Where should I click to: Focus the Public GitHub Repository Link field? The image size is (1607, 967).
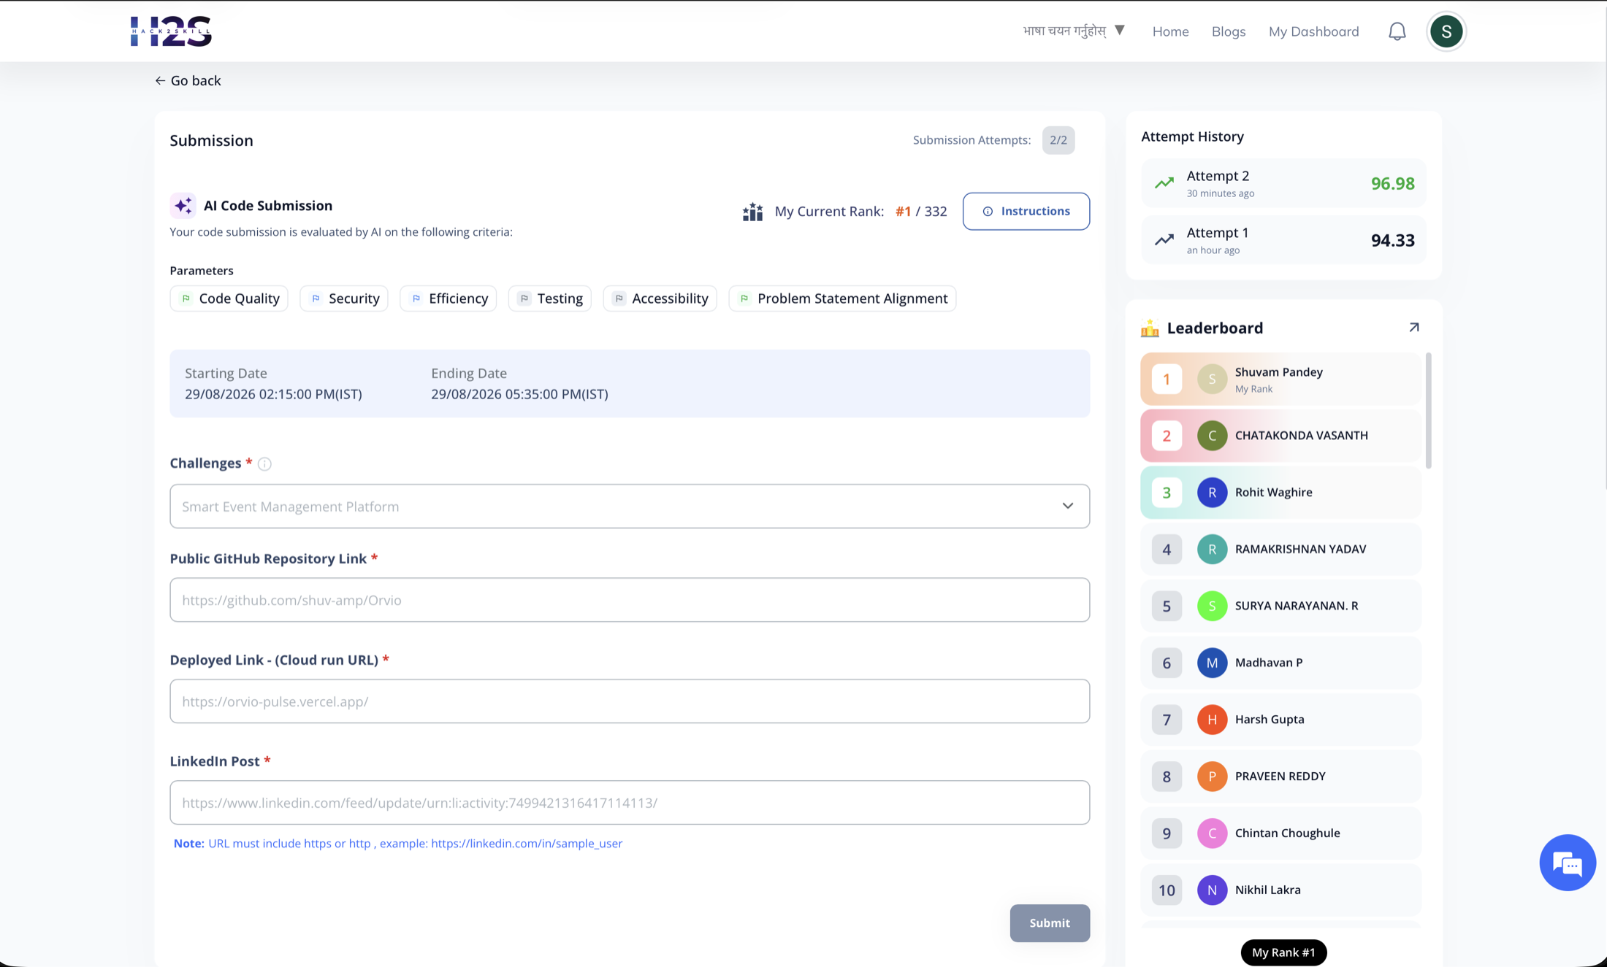[630, 600]
